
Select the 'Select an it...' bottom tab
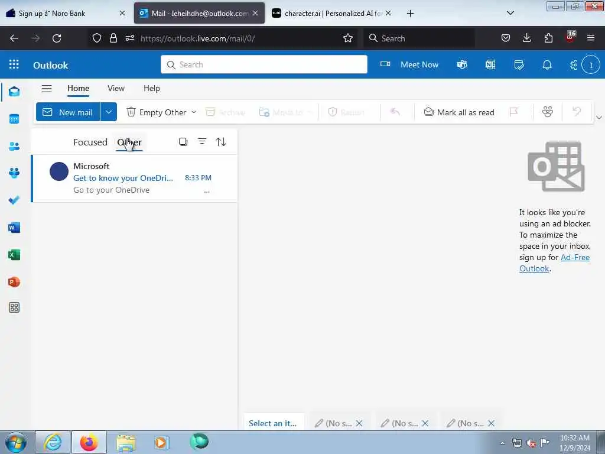273,423
